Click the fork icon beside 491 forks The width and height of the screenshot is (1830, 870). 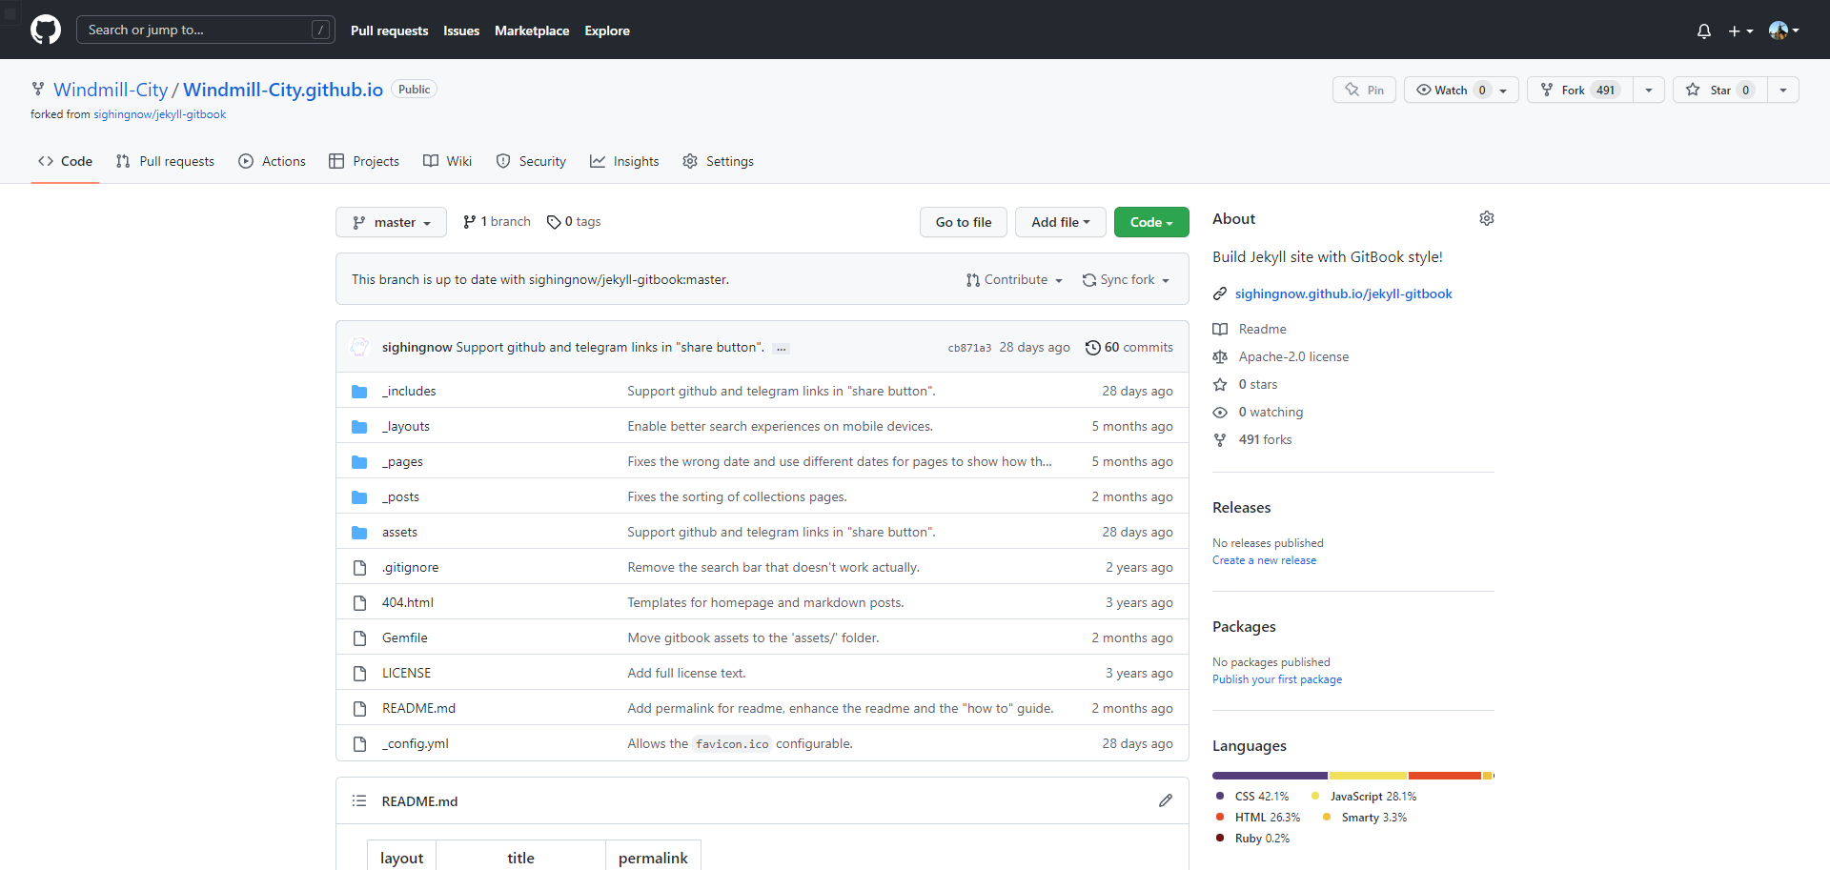click(x=1220, y=439)
